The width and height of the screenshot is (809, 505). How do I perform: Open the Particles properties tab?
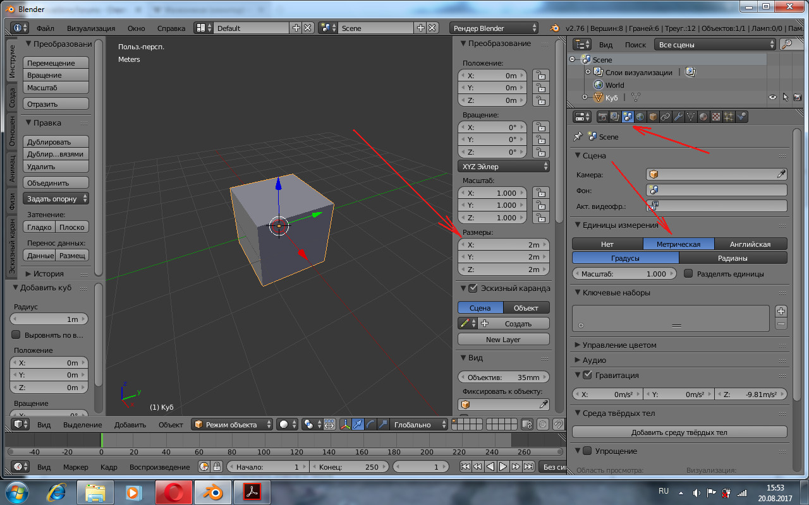[x=729, y=117]
